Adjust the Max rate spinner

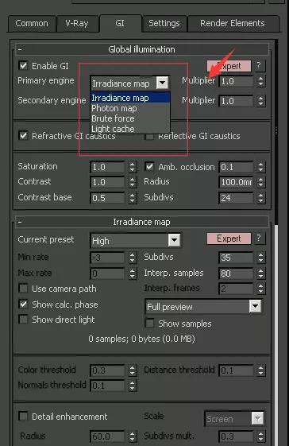pos(132,273)
